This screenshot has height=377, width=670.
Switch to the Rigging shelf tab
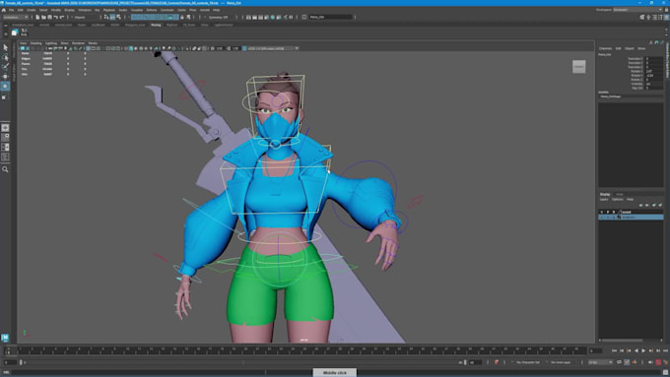(x=156, y=26)
